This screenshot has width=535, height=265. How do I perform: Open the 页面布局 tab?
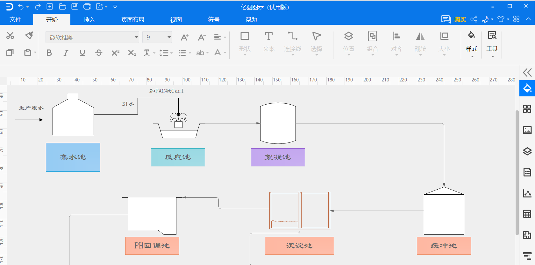pos(132,20)
